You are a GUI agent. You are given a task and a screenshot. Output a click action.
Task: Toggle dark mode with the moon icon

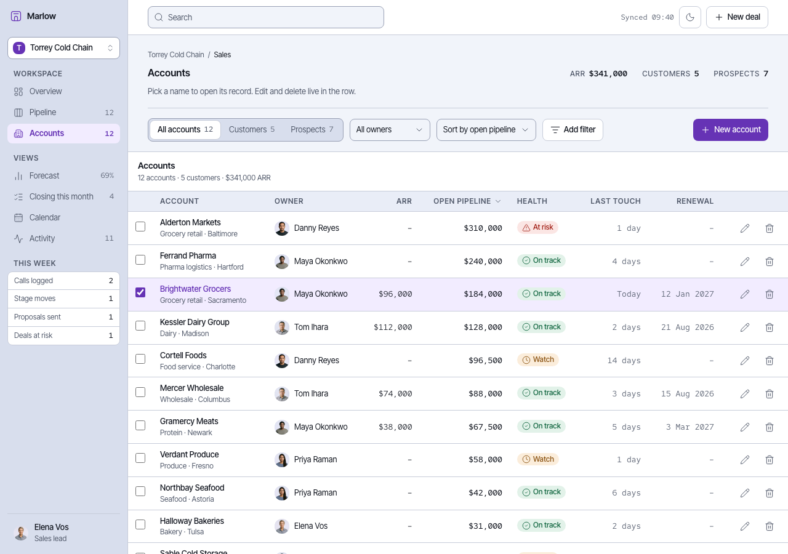click(x=690, y=17)
